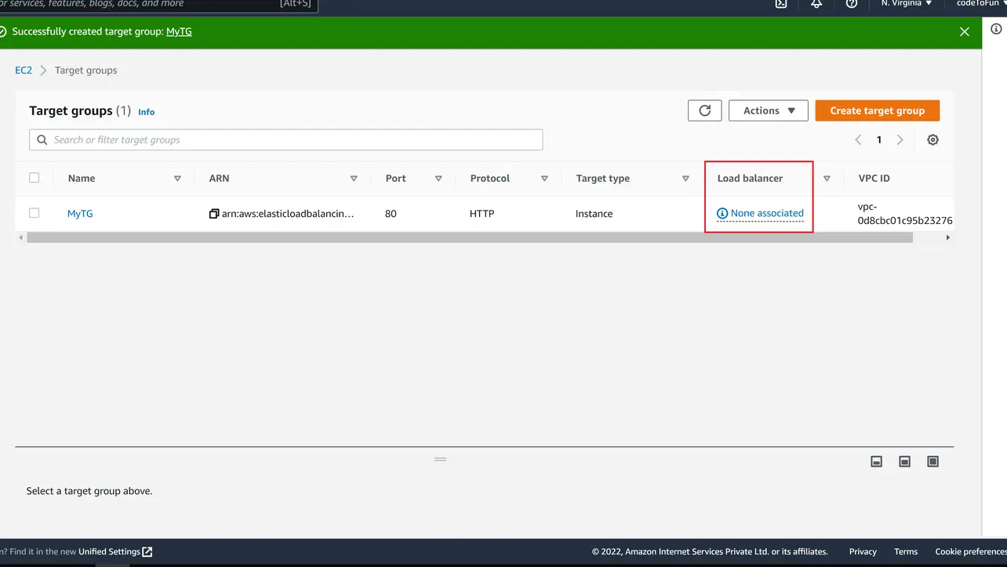Viewport: 1007px width, 567px height.
Task: Open Terms footer link
Action: click(906, 551)
